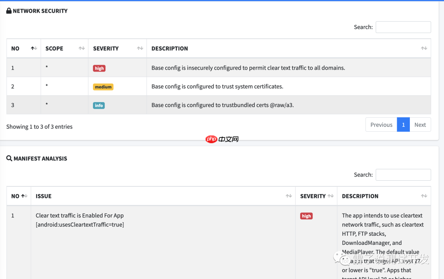This screenshot has height=279, width=444.
Task: Focus the Network Security search field
Action: click(403, 27)
